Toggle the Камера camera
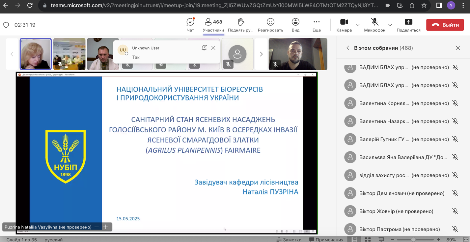The height and width of the screenshot is (242, 470). (344, 25)
